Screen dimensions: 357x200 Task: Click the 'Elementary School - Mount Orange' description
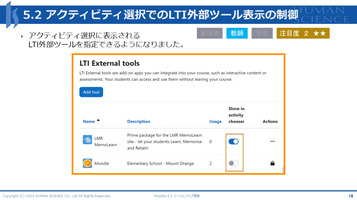click(x=160, y=164)
